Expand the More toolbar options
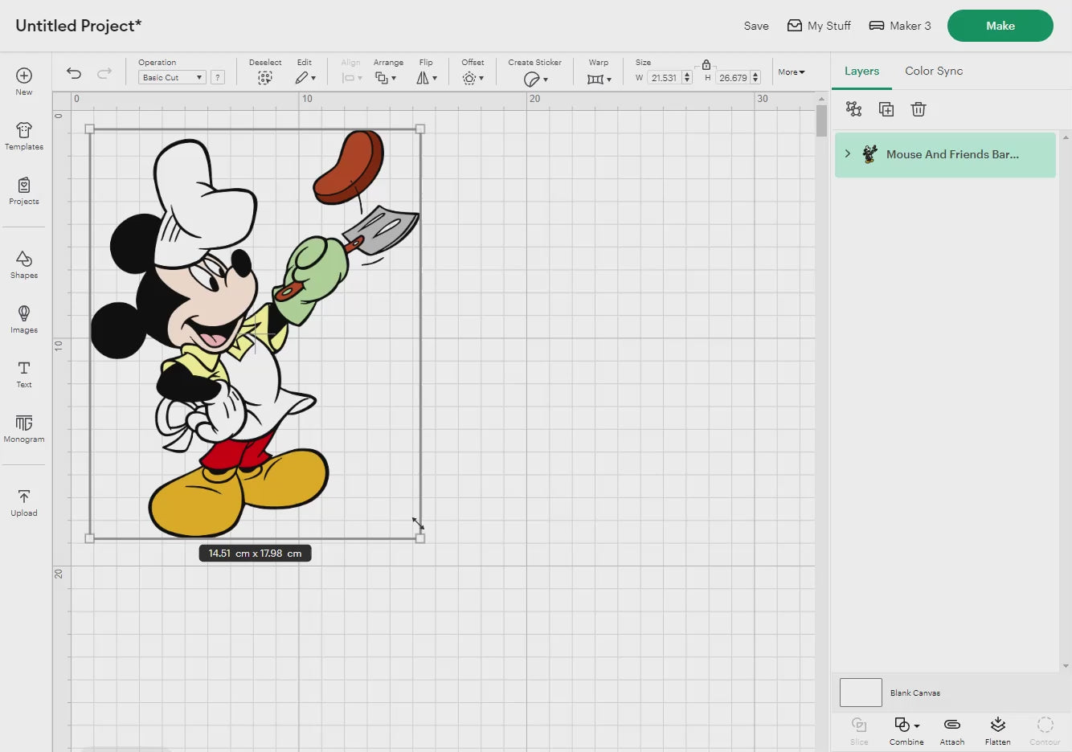This screenshot has height=752, width=1072. tap(792, 72)
